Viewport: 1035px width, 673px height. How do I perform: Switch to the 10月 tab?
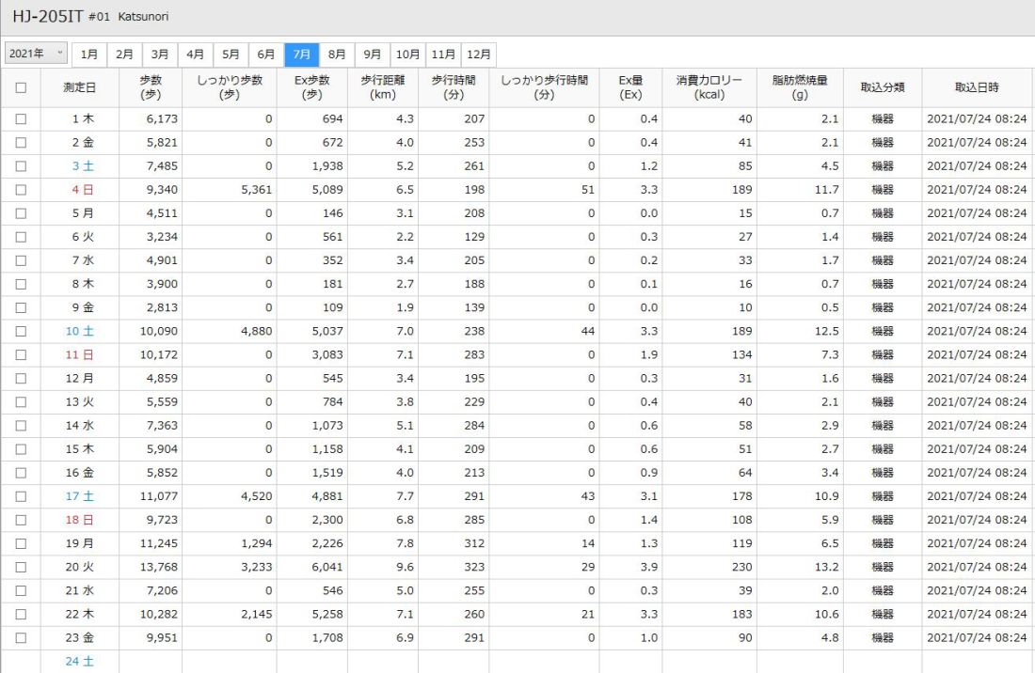408,55
